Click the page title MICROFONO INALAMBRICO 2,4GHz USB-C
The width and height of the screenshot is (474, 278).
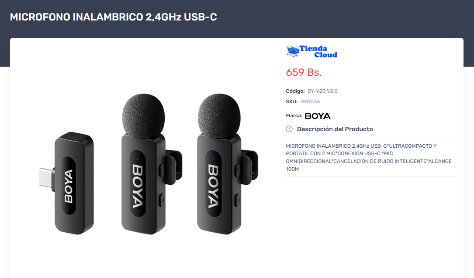click(113, 17)
